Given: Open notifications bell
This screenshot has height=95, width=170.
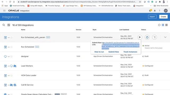Looking at the screenshot, I should (x=155, y=11).
